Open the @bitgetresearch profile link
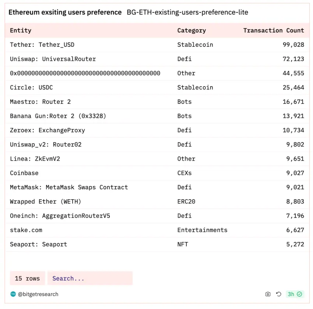The width and height of the screenshot is (313, 309). click(x=38, y=294)
